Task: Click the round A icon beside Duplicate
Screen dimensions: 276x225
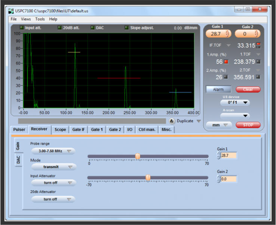Action: [x=172, y=121]
